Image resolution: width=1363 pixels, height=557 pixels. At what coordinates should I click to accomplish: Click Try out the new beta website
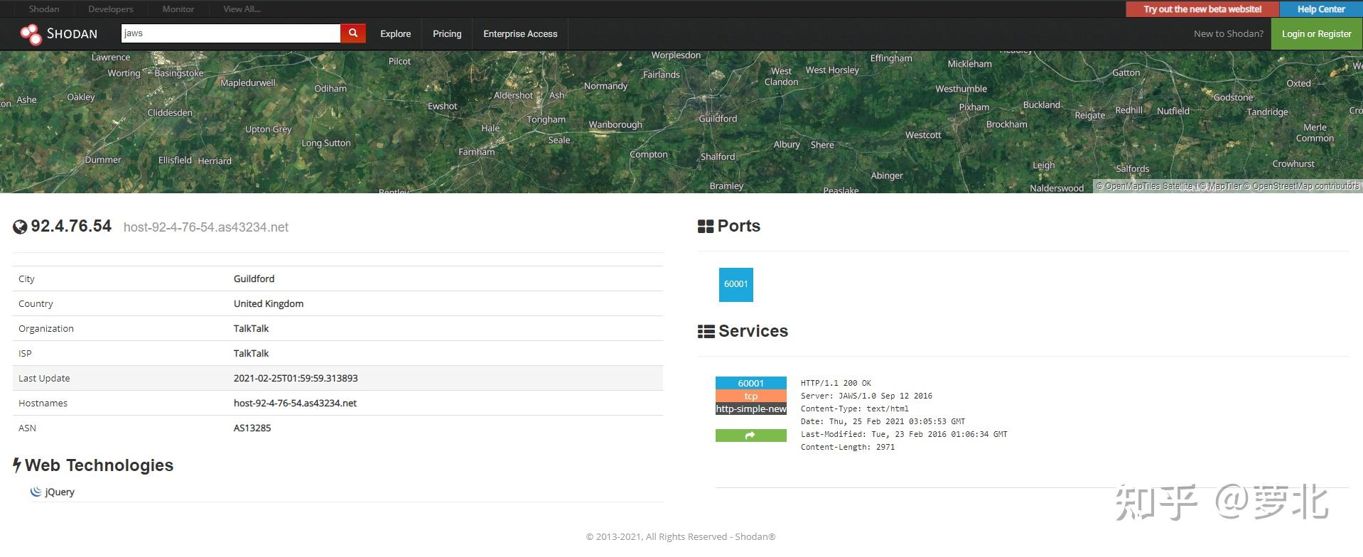[x=1202, y=9]
